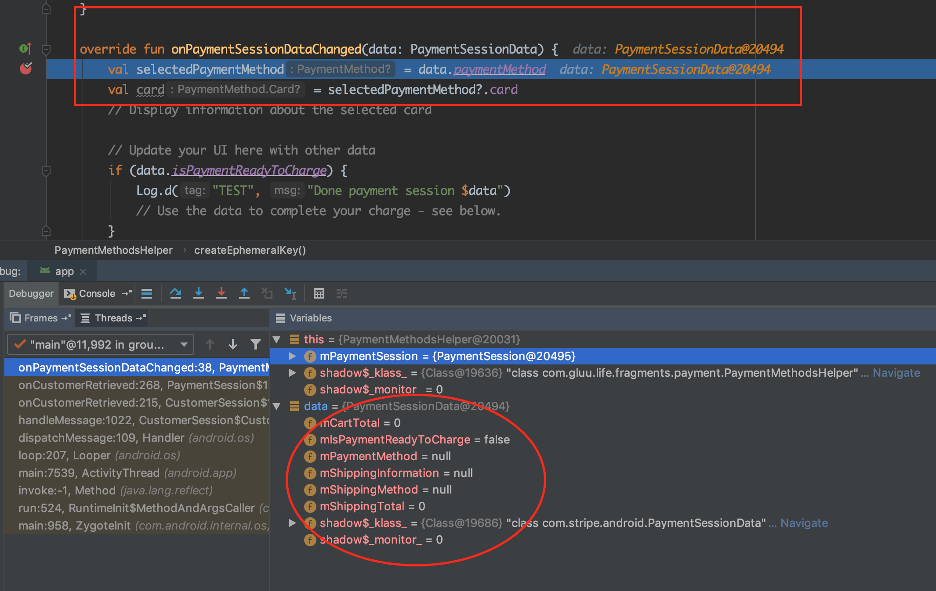
Task: Click the Run to Cursor icon
Action: click(x=290, y=293)
